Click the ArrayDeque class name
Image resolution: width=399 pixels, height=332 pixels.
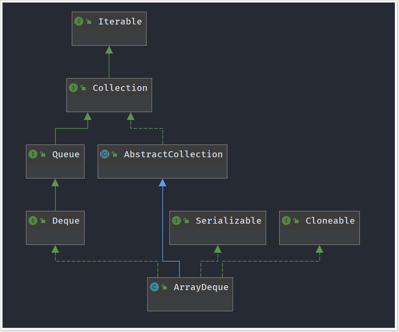(x=201, y=287)
